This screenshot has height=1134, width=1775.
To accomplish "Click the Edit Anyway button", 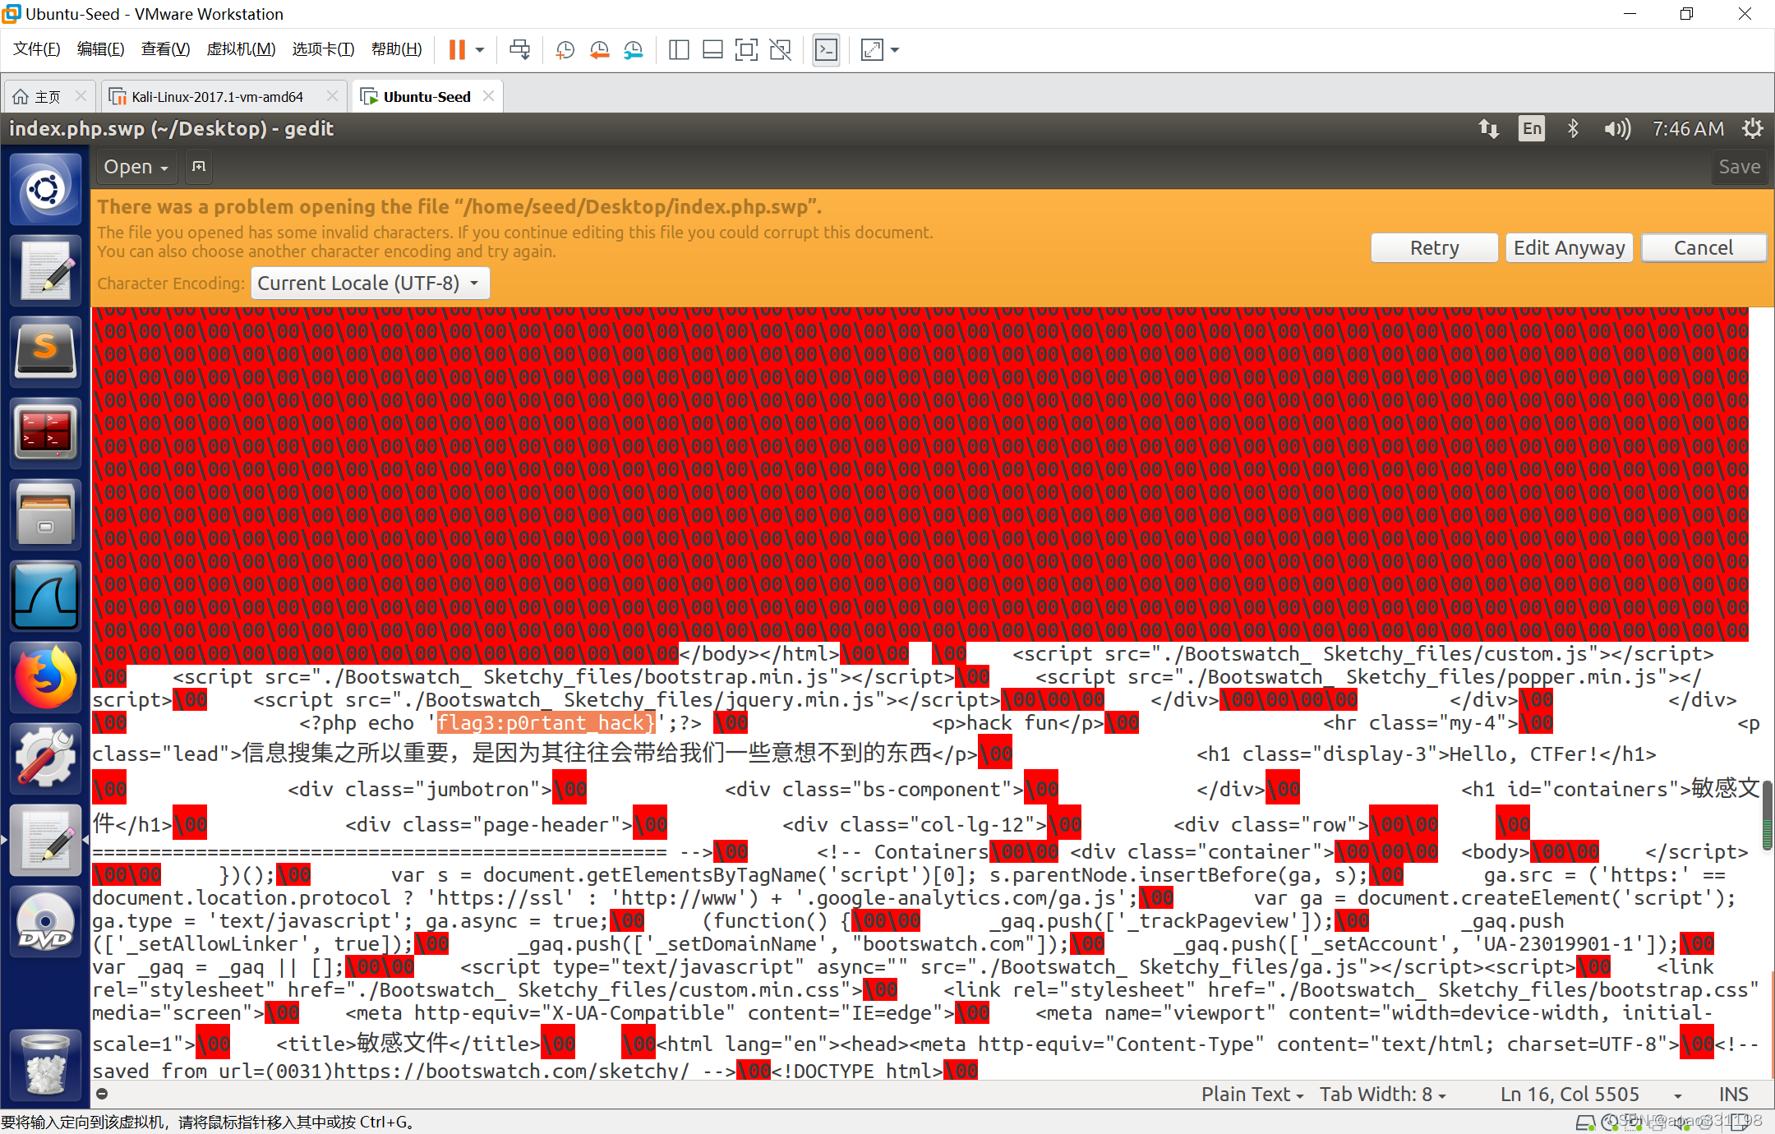I will click(x=1570, y=248).
